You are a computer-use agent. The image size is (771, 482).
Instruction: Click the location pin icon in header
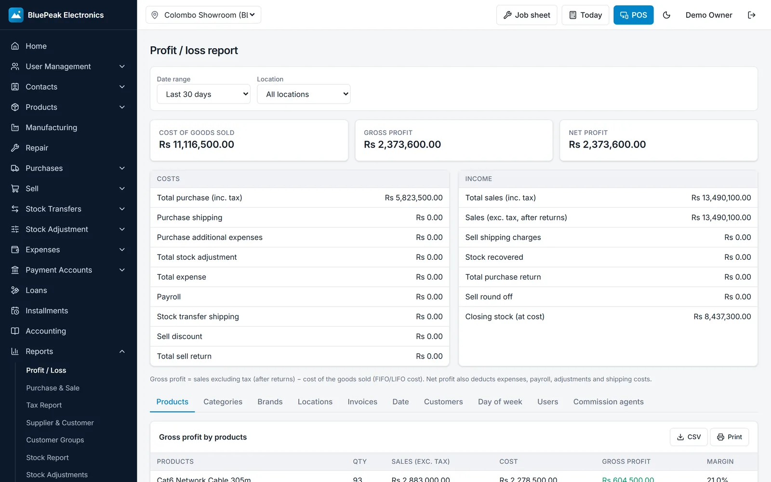pos(155,15)
